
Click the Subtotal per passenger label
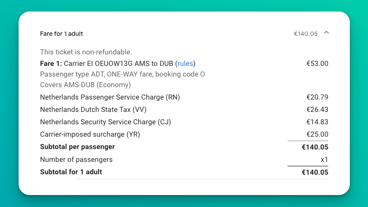pyautogui.click(x=77, y=146)
